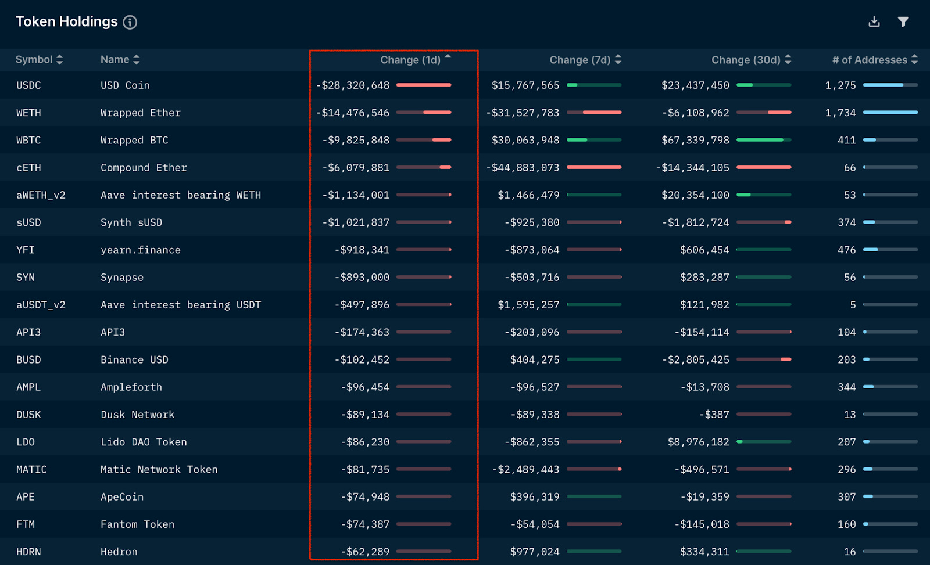Click the Dusk Network name
The height and width of the screenshot is (565, 930).
pyautogui.click(x=138, y=415)
